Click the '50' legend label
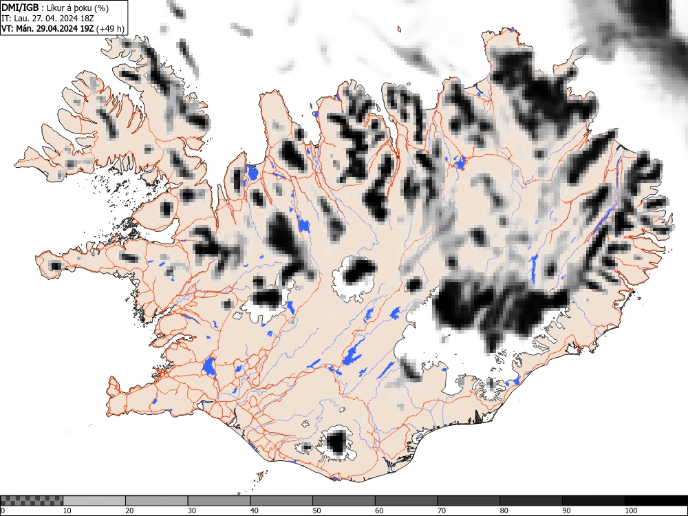Screen dimensions: 688x516 pos(316,510)
